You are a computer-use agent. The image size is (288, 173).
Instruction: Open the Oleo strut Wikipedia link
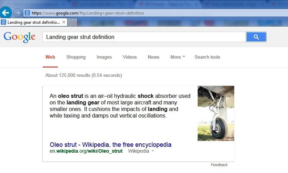110,144
